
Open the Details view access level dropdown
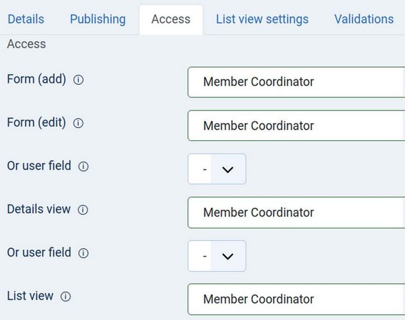(x=296, y=212)
